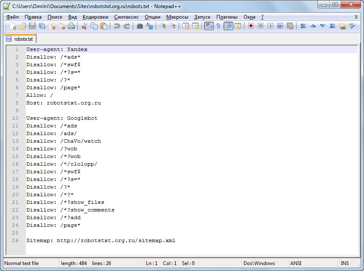Click the Save All icon
Image resolution: width=364 pixels, height=271 pixels.
(42, 26)
